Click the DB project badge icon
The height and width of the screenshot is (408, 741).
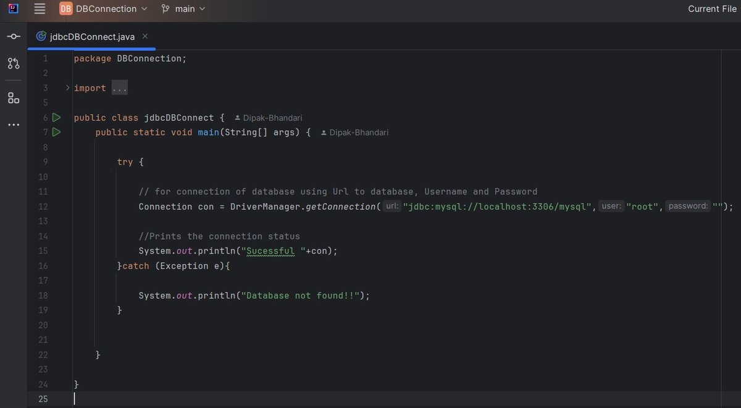coord(66,9)
